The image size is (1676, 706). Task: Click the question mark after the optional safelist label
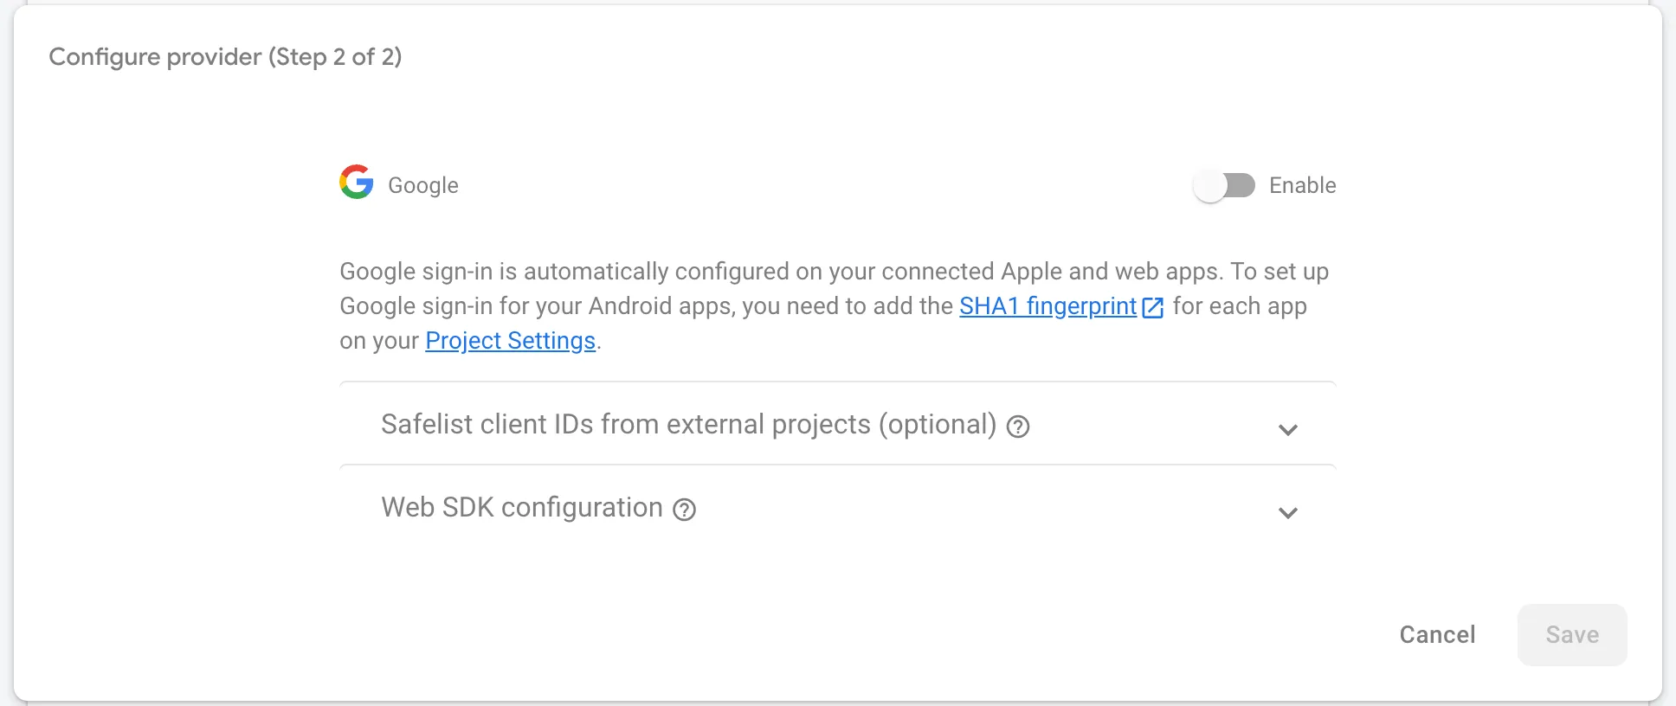click(x=1019, y=427)
